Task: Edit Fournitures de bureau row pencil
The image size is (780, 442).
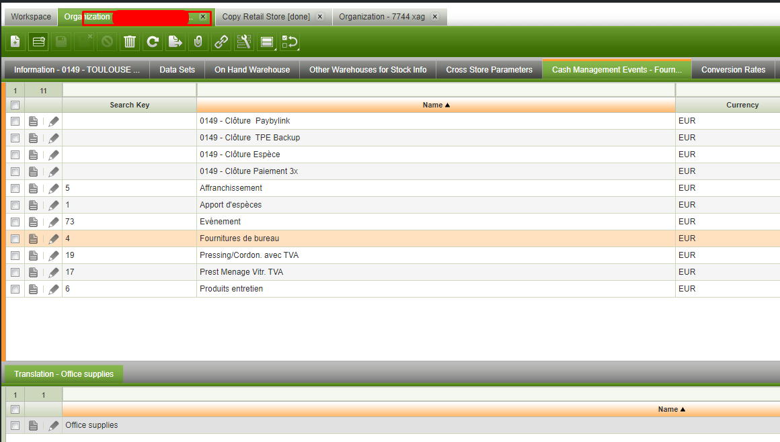Action: 54,238
